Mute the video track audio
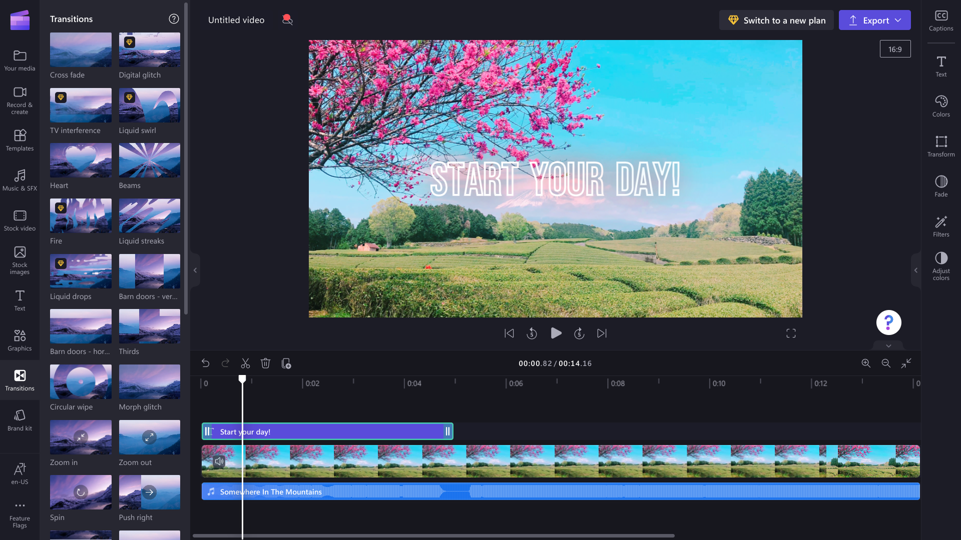This screenshot has height=540, width=961. [219, 461]
